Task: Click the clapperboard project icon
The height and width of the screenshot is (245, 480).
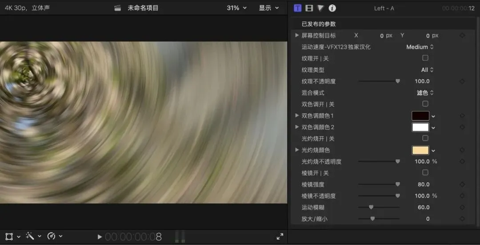Action: coord(117,8)
